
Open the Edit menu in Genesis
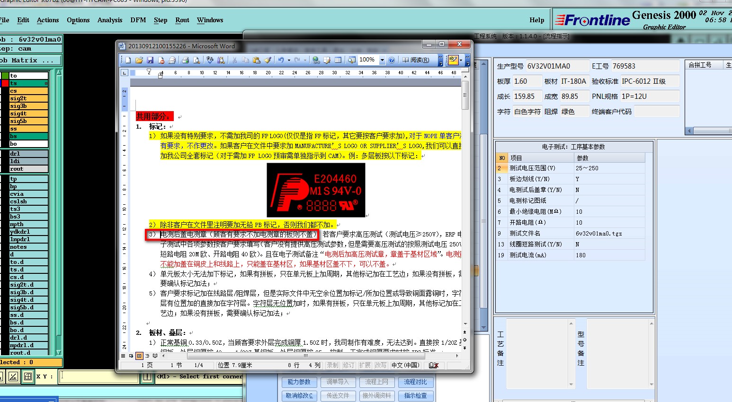click(x=23, y=20)
